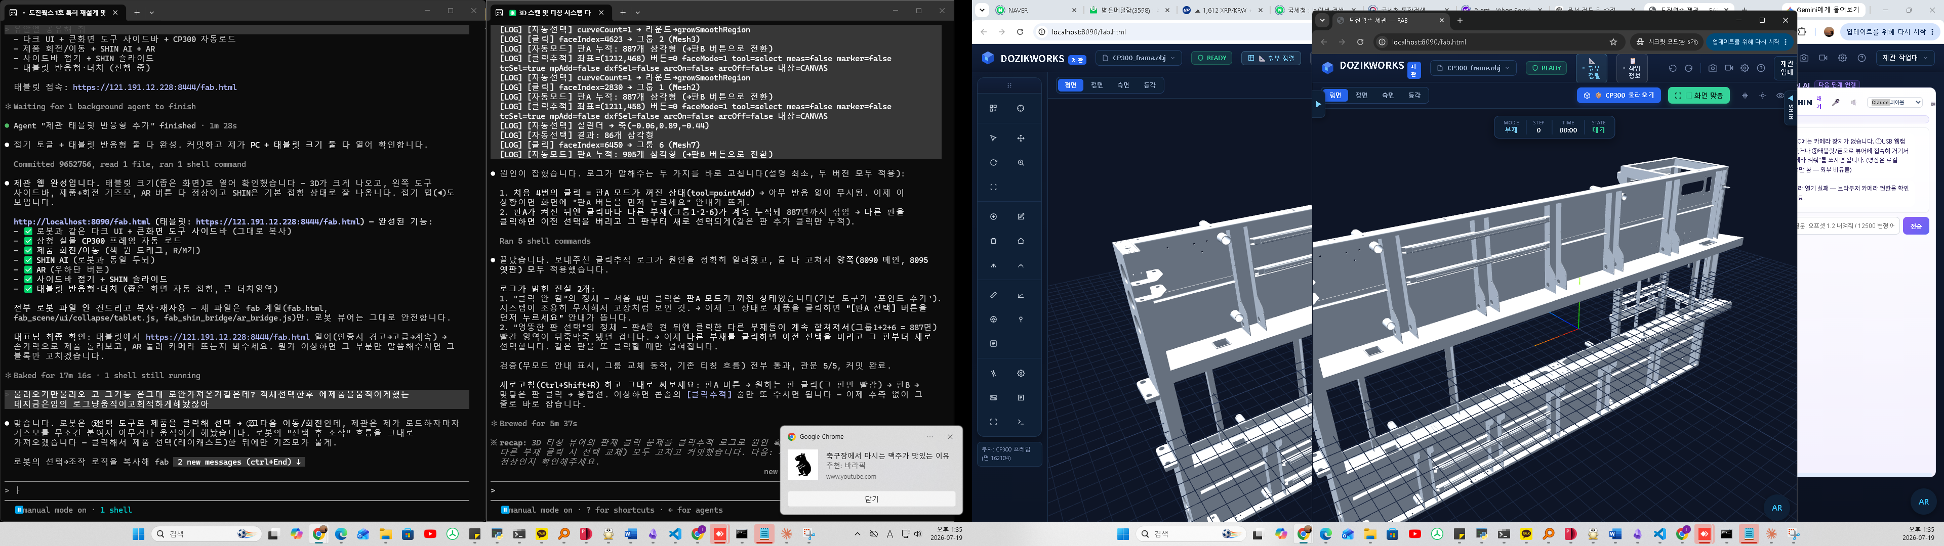Expand the left panel arrow in front window
The width and height of the screenshot is (1944, 546).
pos(1318,104)
